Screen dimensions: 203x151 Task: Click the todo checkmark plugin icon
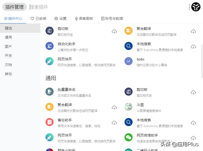point(128,61)
